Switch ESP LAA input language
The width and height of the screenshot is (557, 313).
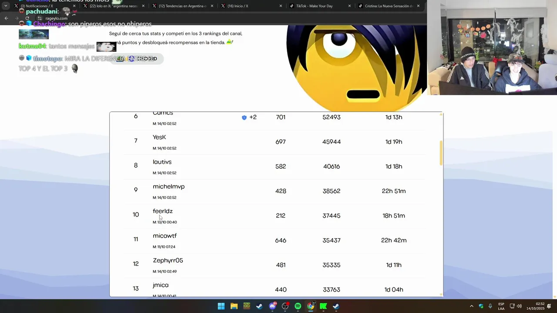point(501,306)
